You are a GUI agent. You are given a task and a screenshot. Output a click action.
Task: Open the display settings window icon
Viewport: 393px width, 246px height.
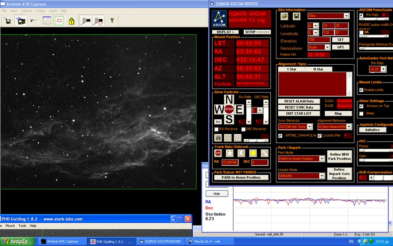tap(47, 21)
